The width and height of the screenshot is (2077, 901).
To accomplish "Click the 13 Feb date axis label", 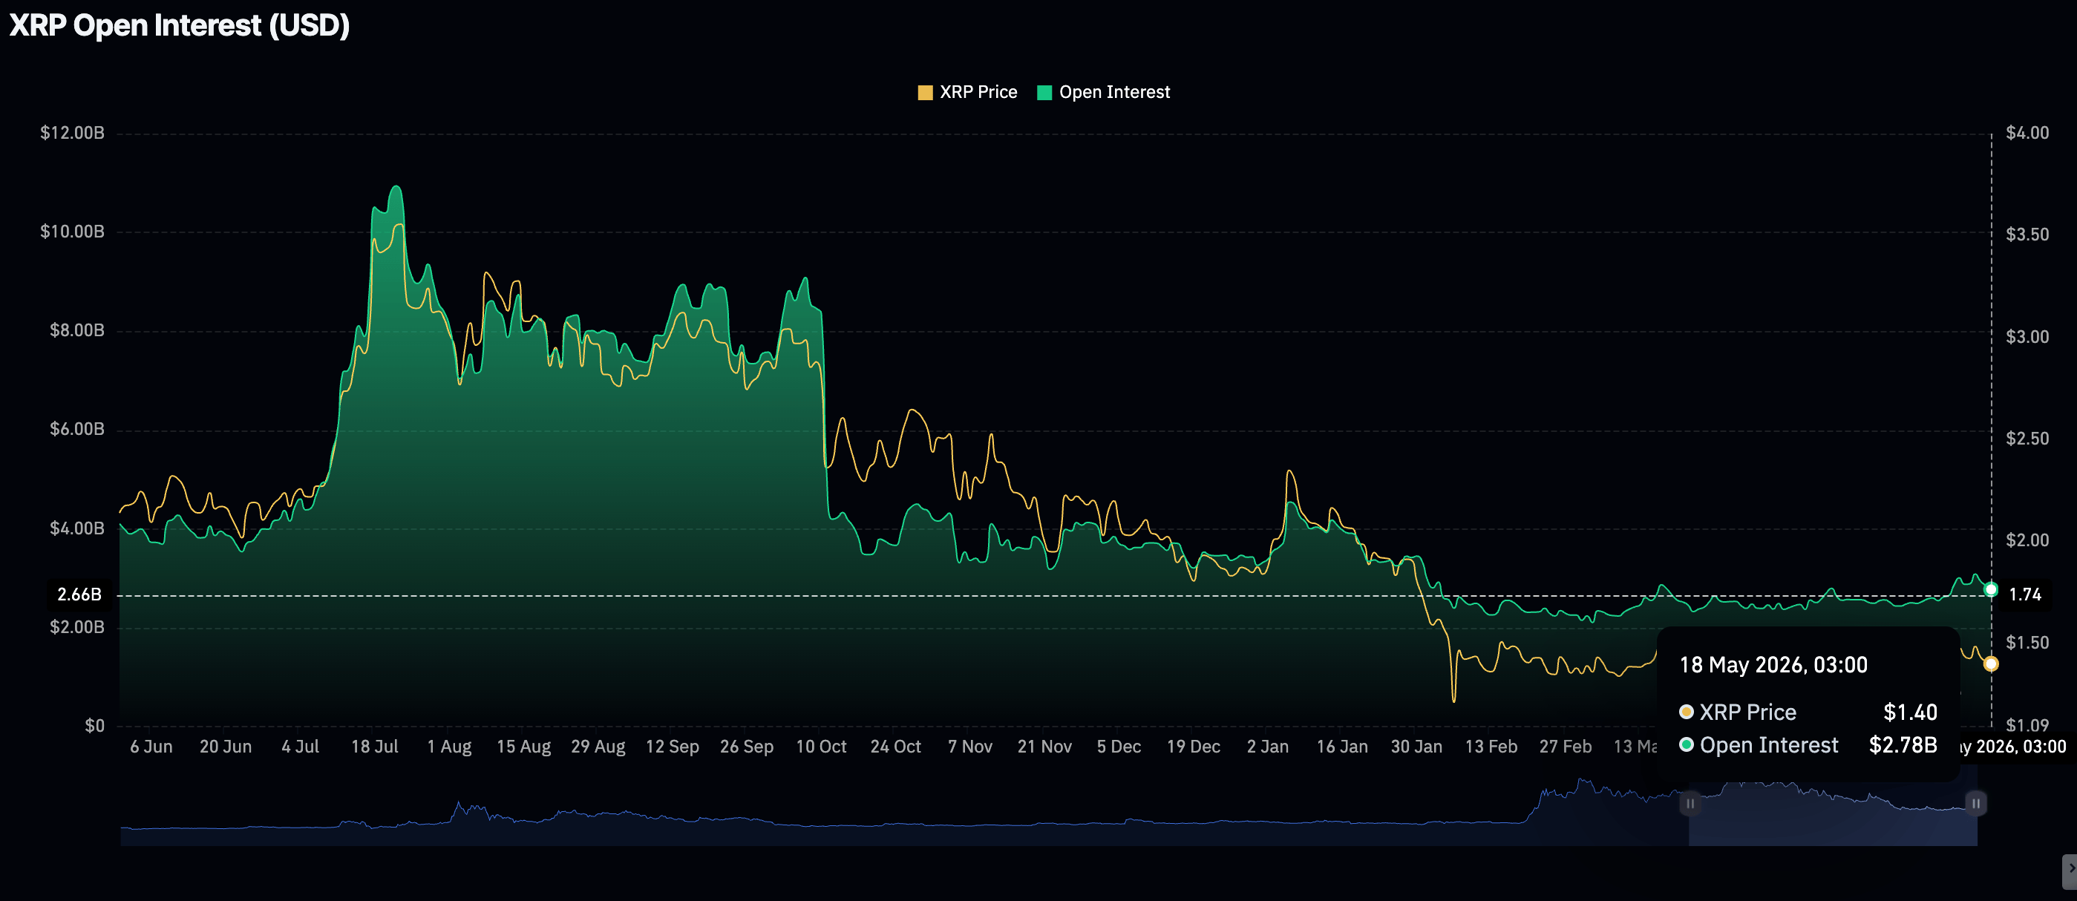I will [x=1491, y=747].
